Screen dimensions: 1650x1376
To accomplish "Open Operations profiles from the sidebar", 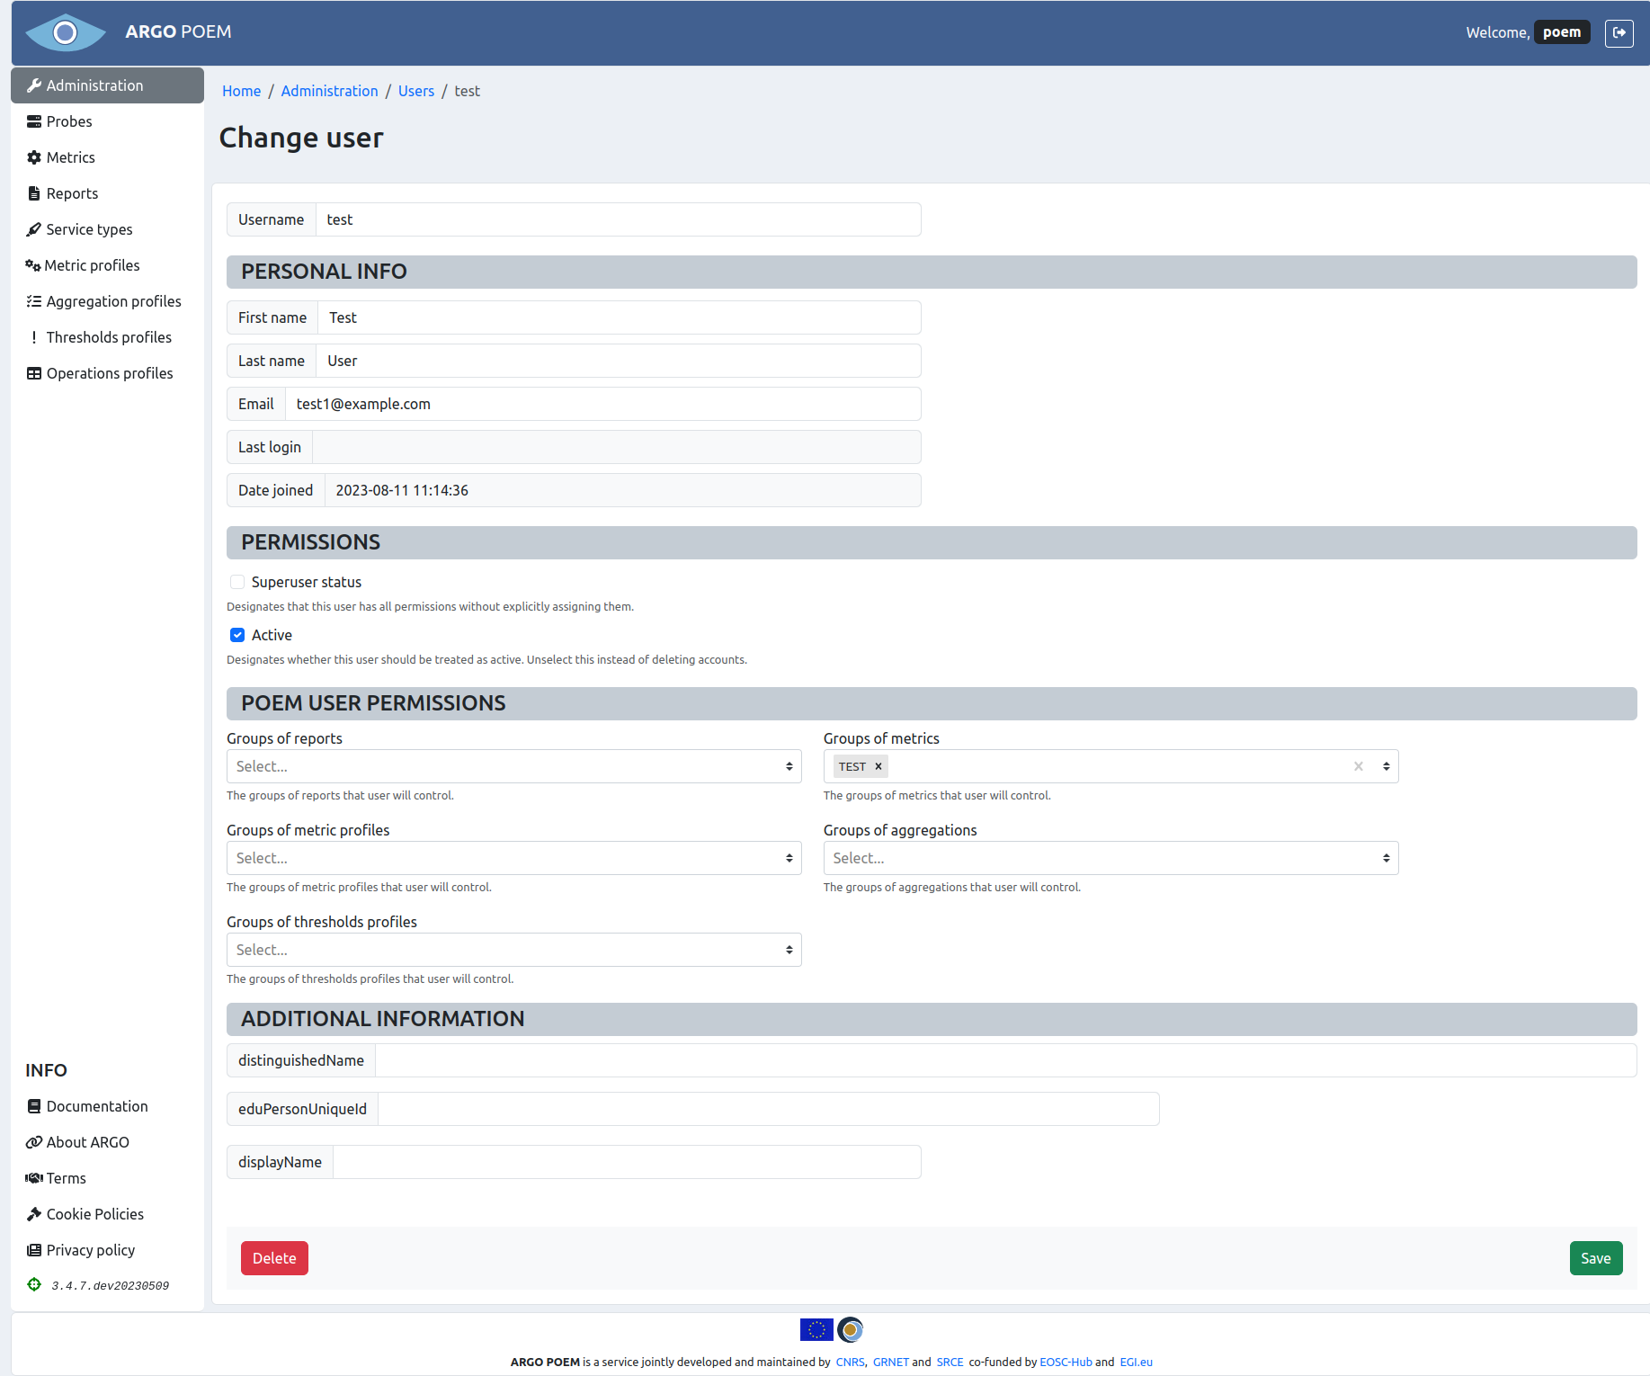I will click(109, 373).
